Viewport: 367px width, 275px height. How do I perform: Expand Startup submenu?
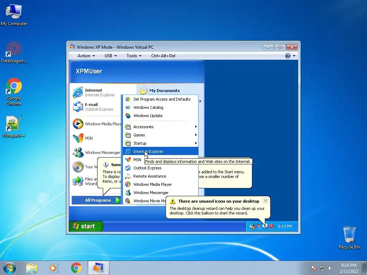pyautogui.click(x=161, y=143)
